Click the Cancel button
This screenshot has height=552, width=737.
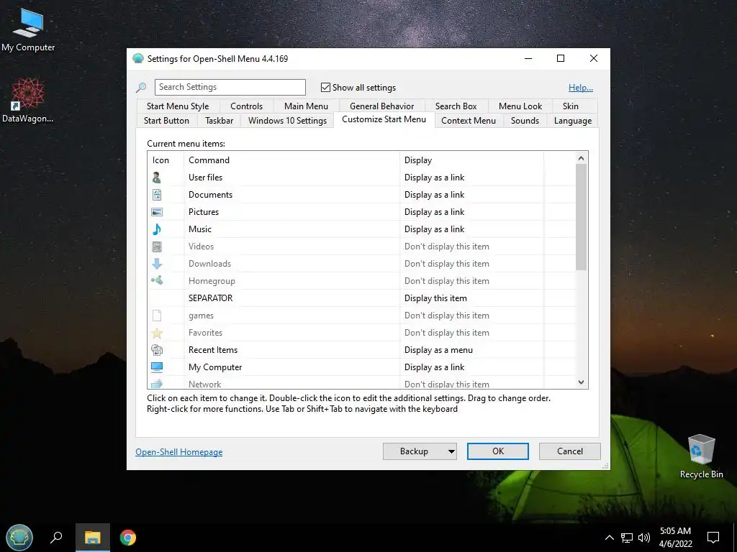pos(570,451)
